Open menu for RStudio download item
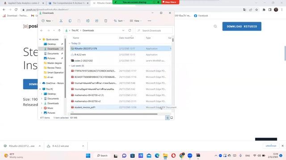Viewport: 286px width, 160px height. coord(40,146)
